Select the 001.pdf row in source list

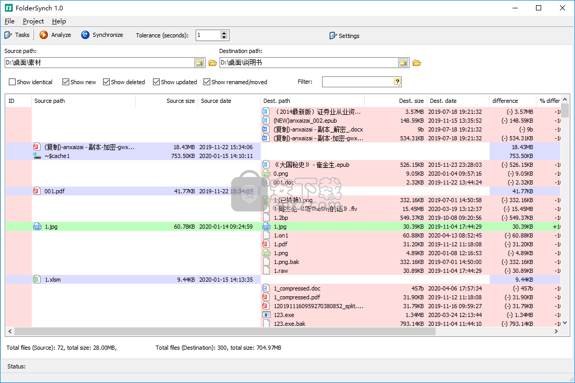coord(133,191)
